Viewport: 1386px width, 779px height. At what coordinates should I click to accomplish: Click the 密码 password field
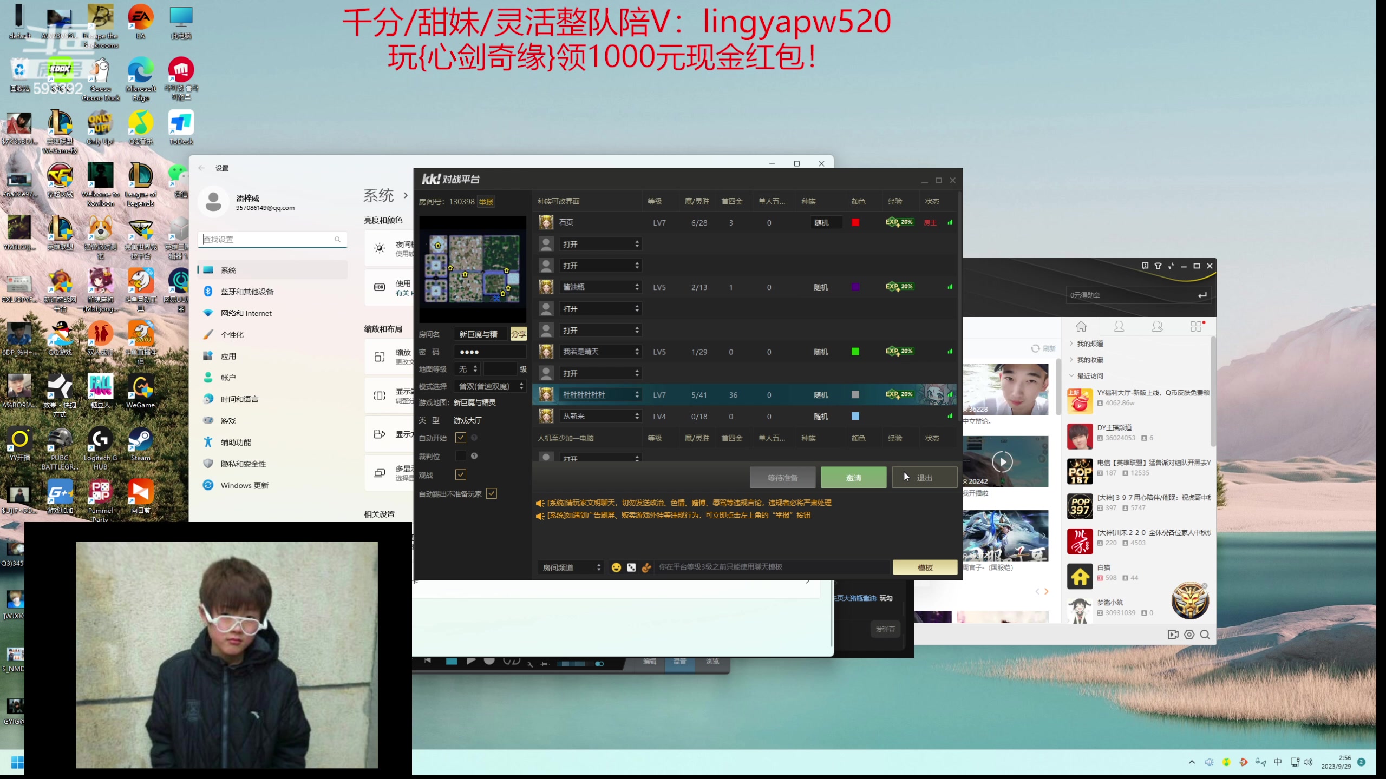coord(491,352)
